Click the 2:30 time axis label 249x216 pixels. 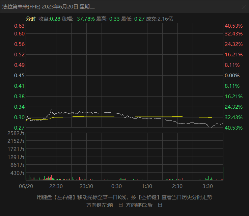click(177, 186)
